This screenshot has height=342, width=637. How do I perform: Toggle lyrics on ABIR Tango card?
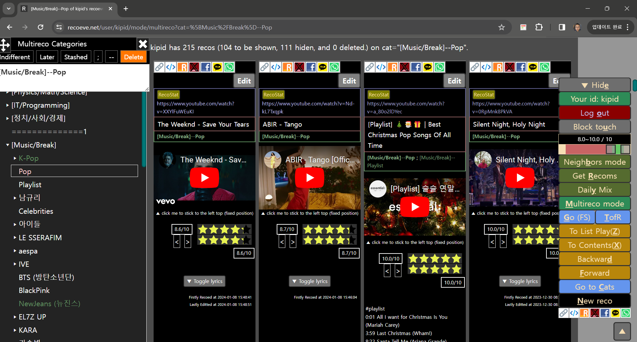[x=310, y=281]
